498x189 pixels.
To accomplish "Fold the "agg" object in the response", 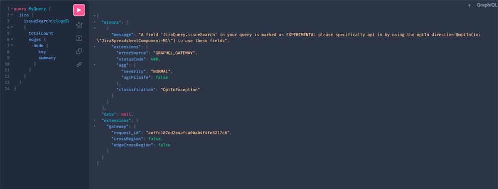I will coord(95,65).
